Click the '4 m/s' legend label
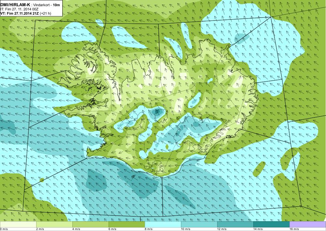The width and height of the screenshot is (326, 231). pos(76,229)
